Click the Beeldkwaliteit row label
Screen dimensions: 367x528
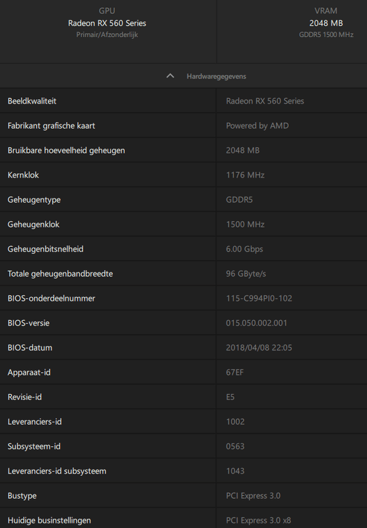pyautogui.click(x=32, y=101)
